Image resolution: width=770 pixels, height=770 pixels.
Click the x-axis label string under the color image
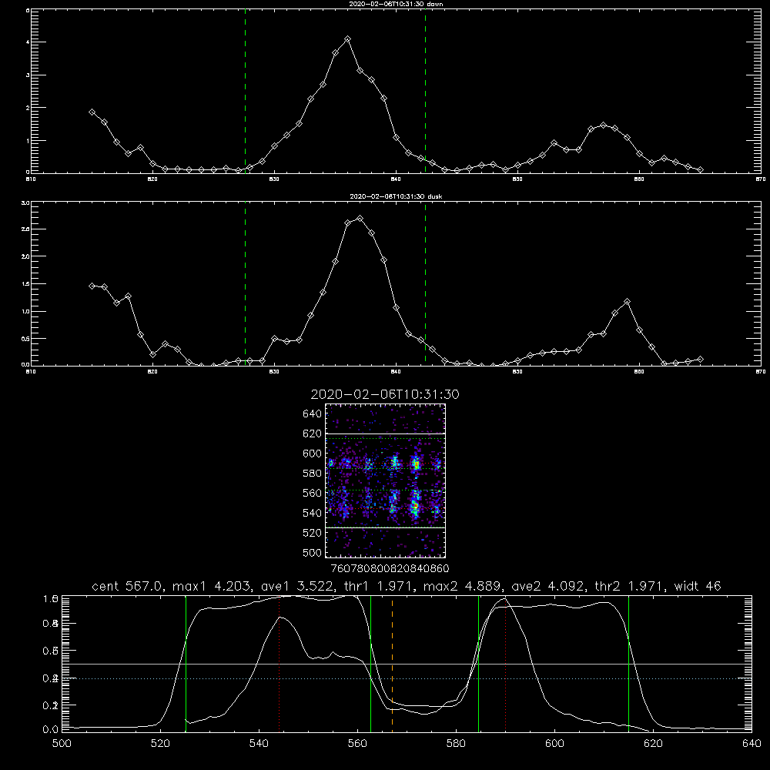(390, 568)
